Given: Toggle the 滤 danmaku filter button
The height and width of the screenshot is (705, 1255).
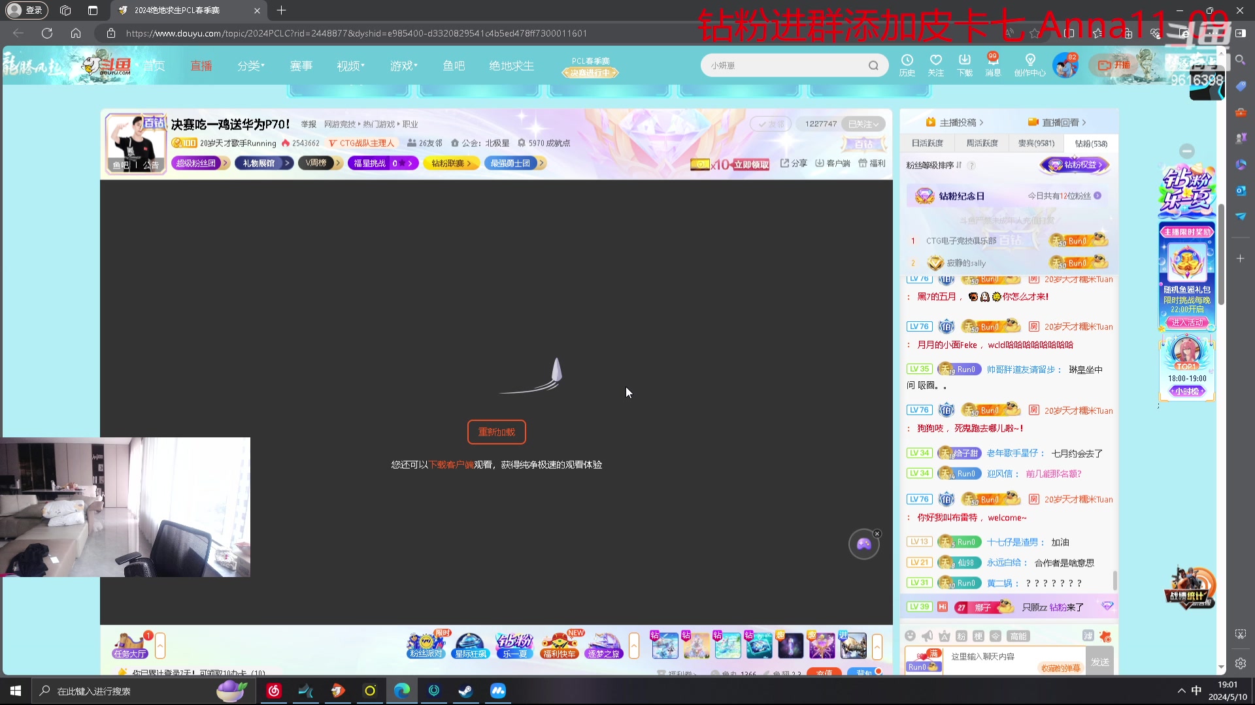Looking at the screenshot, I should 1088,636.
